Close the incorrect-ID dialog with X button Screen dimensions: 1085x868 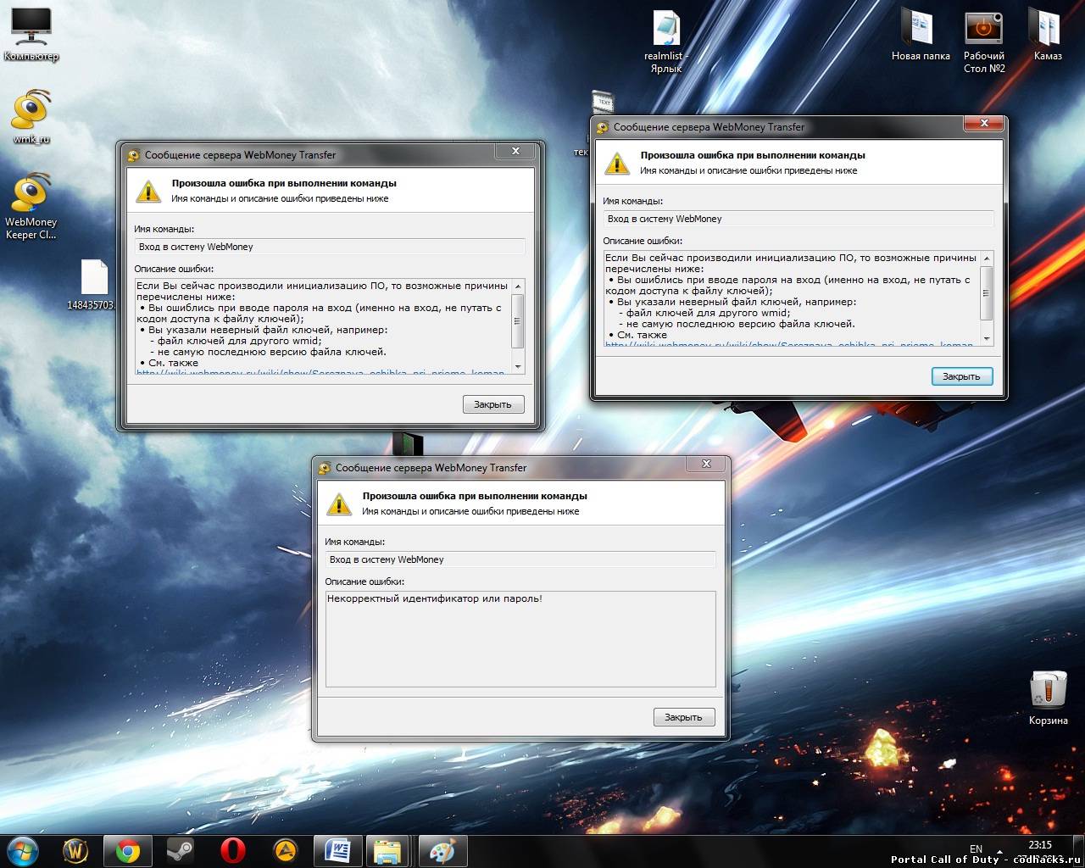pos(706,464)
